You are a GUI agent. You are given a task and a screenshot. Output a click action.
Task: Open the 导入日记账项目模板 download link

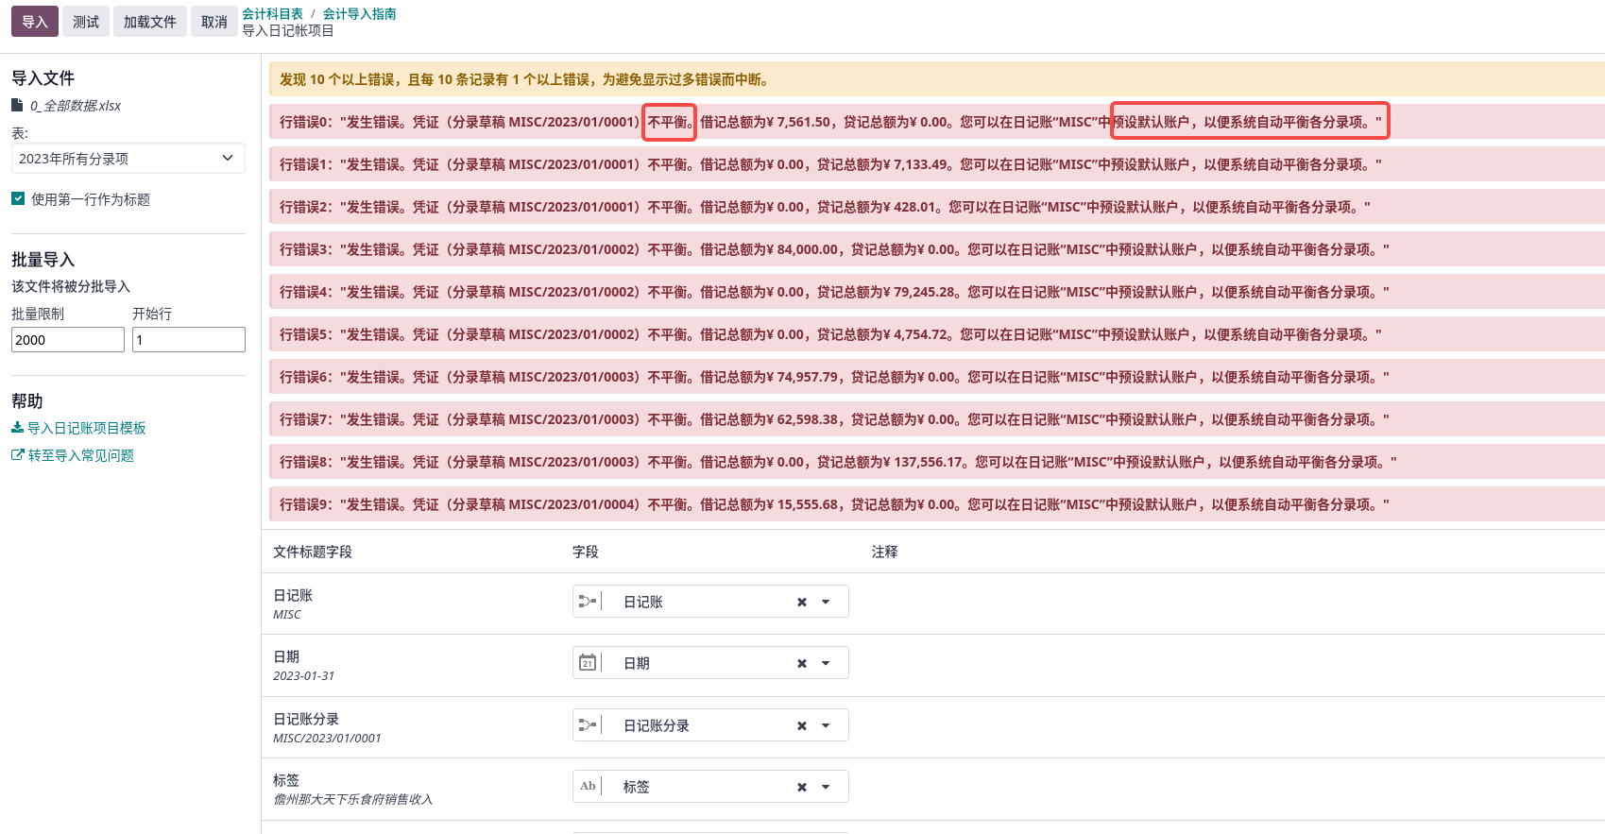click(x=87, y=428)
